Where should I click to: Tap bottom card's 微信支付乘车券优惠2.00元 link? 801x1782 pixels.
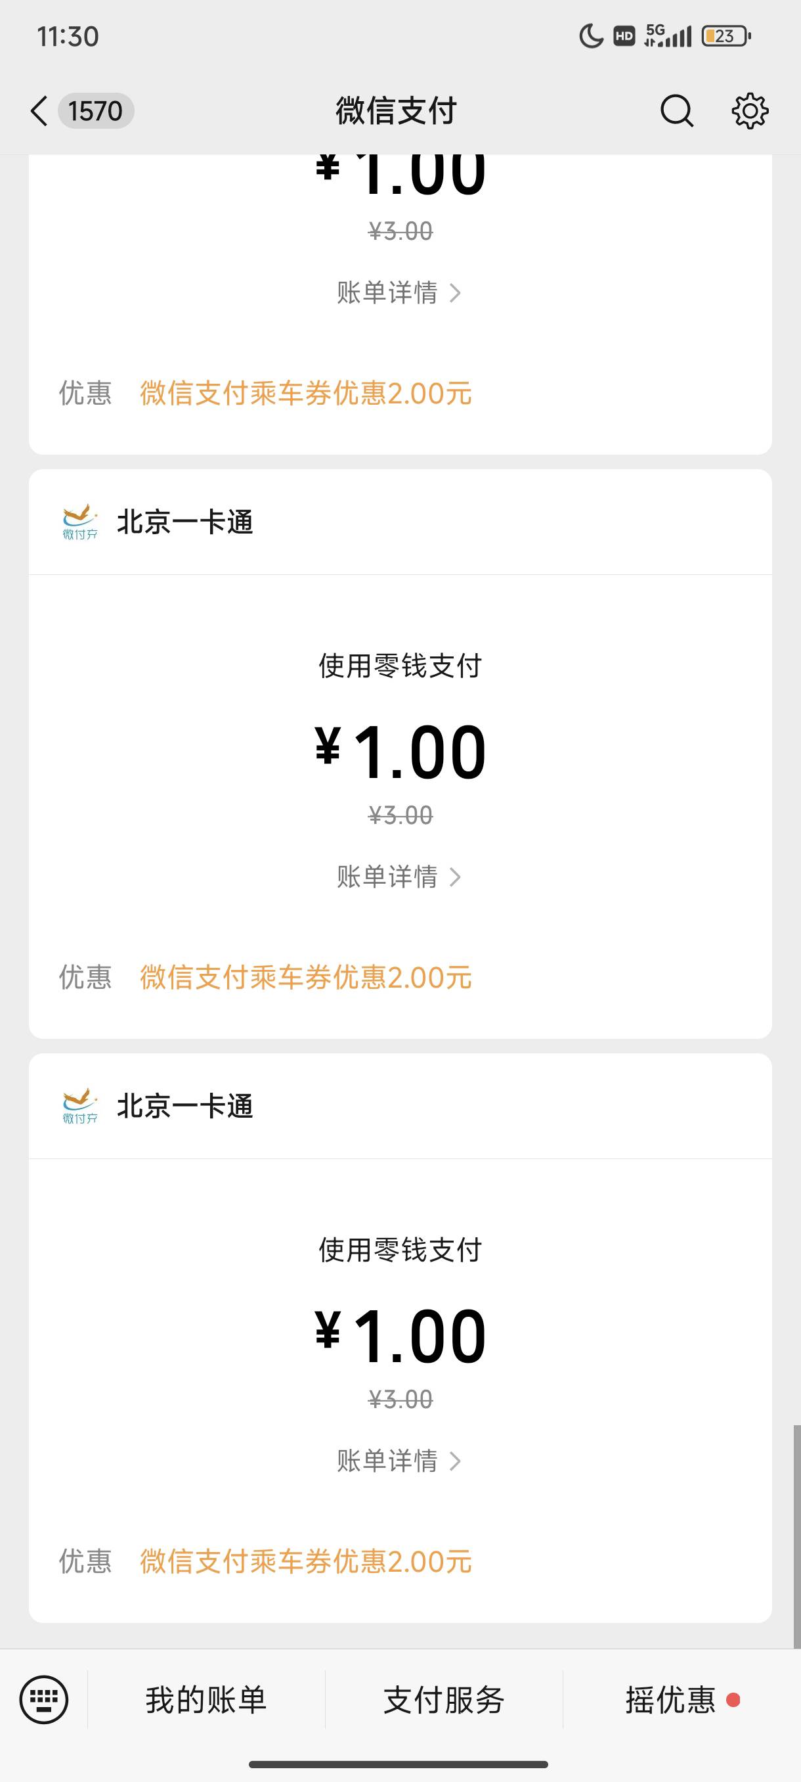305,1561
